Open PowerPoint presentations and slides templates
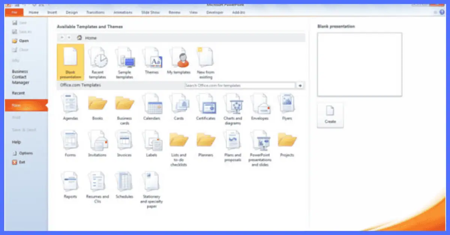The height and width of the screenshot is (235, 450). pyautogui.click(x=260, y=149)
